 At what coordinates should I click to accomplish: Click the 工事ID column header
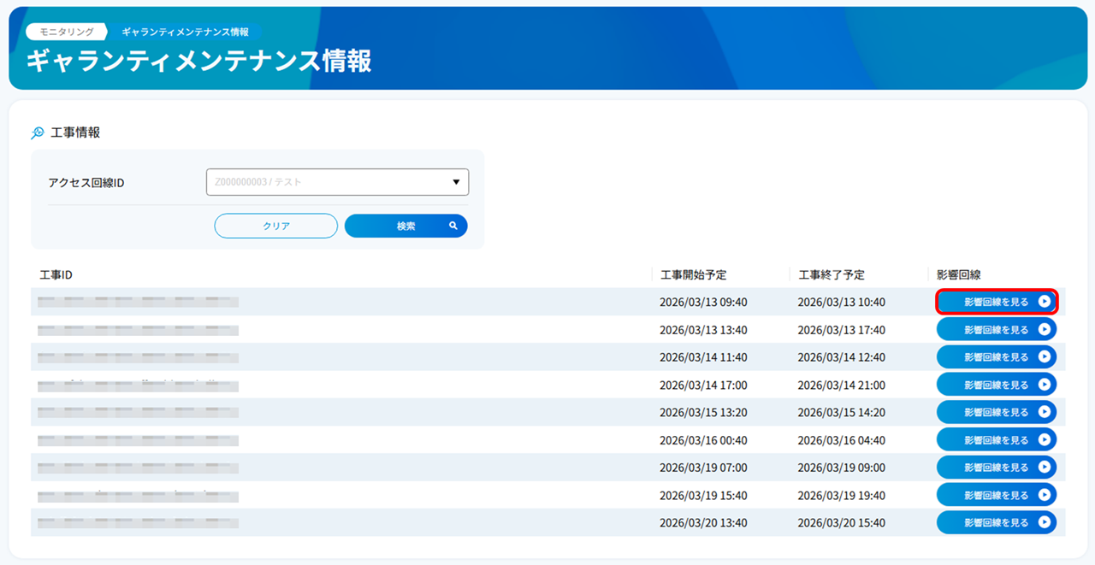click(56, 274)
